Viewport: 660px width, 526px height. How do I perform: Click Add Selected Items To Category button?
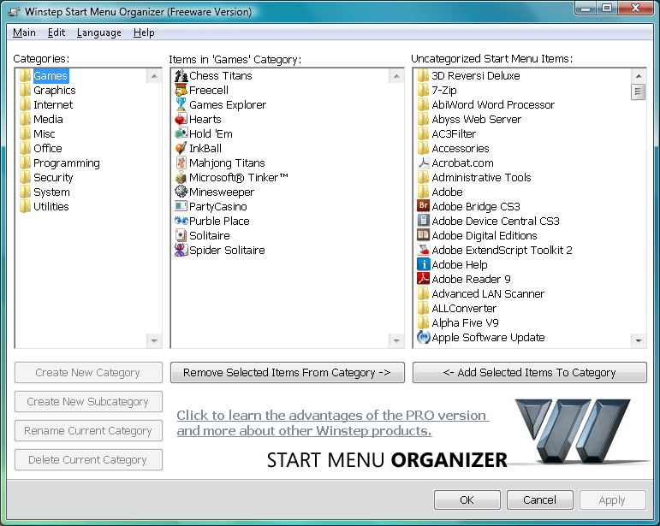(x=530, y=373)
